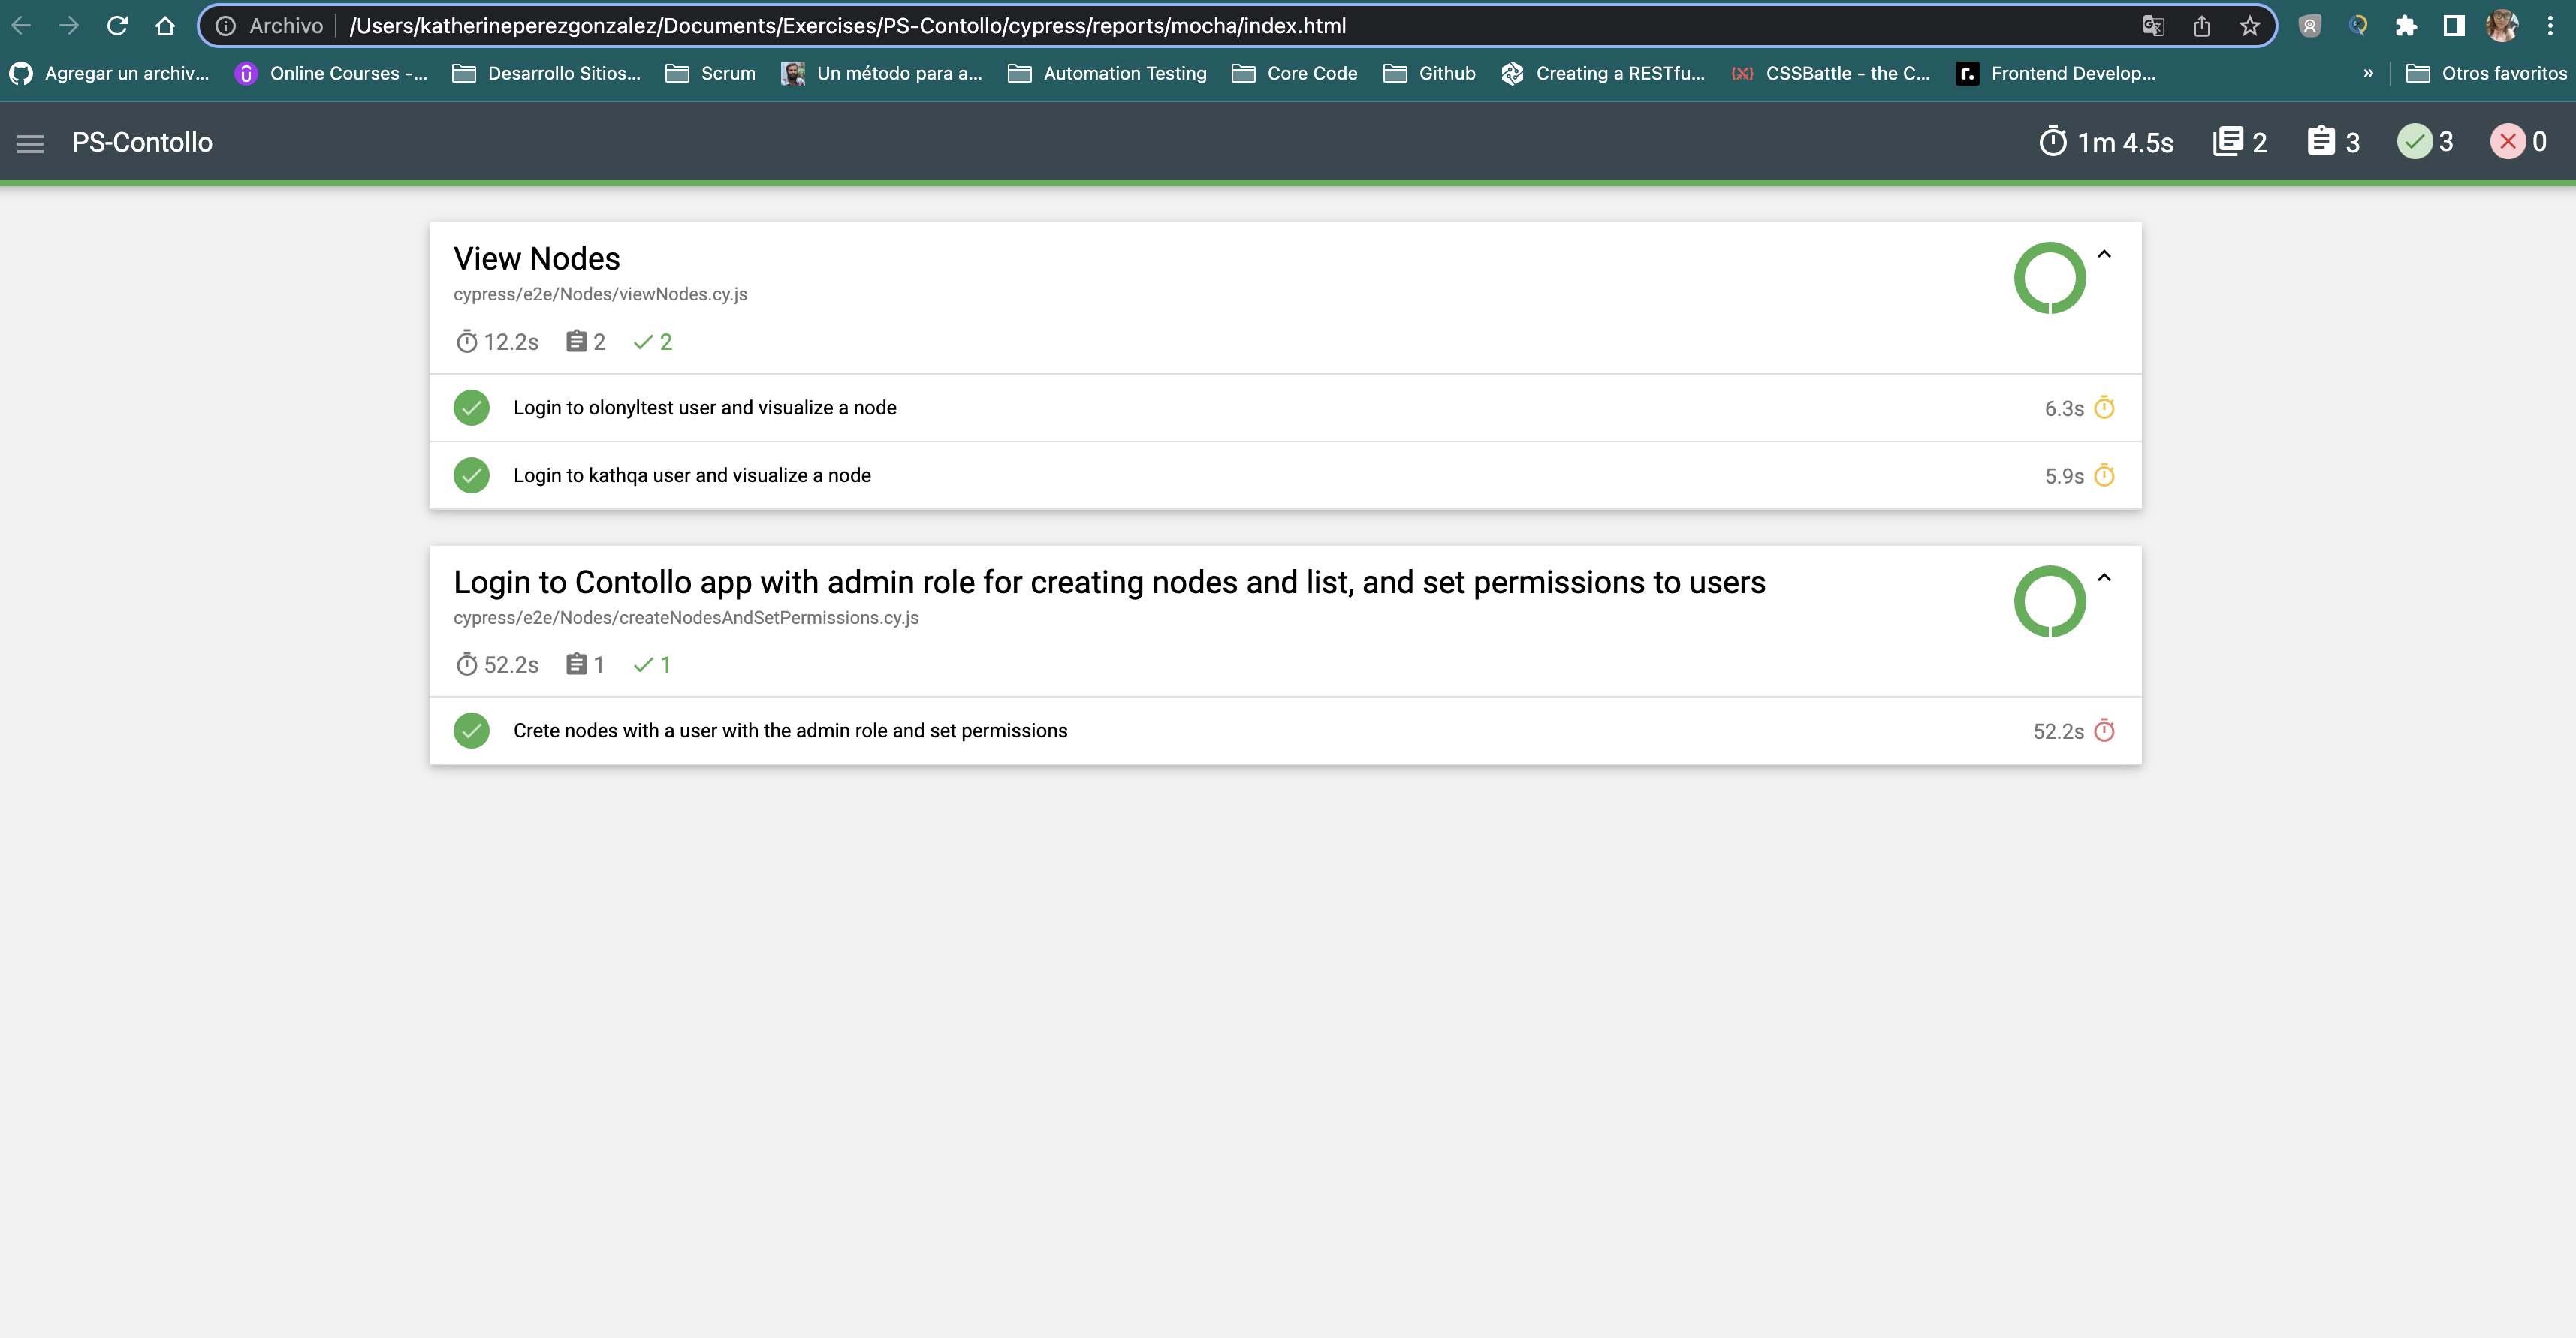Click green check icon beside Login to kathqa test

(471, 475)
